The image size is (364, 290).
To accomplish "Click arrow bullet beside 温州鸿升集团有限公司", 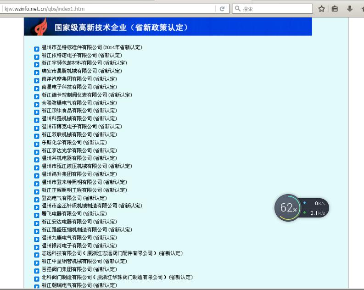I will (37, 176).
